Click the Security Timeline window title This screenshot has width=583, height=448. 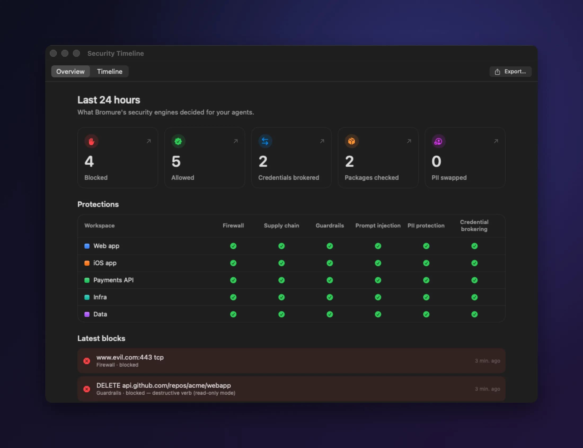(116, 53)
